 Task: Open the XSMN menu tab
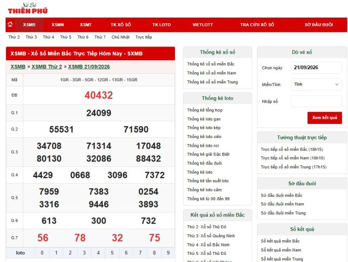[x=58, y=25]
